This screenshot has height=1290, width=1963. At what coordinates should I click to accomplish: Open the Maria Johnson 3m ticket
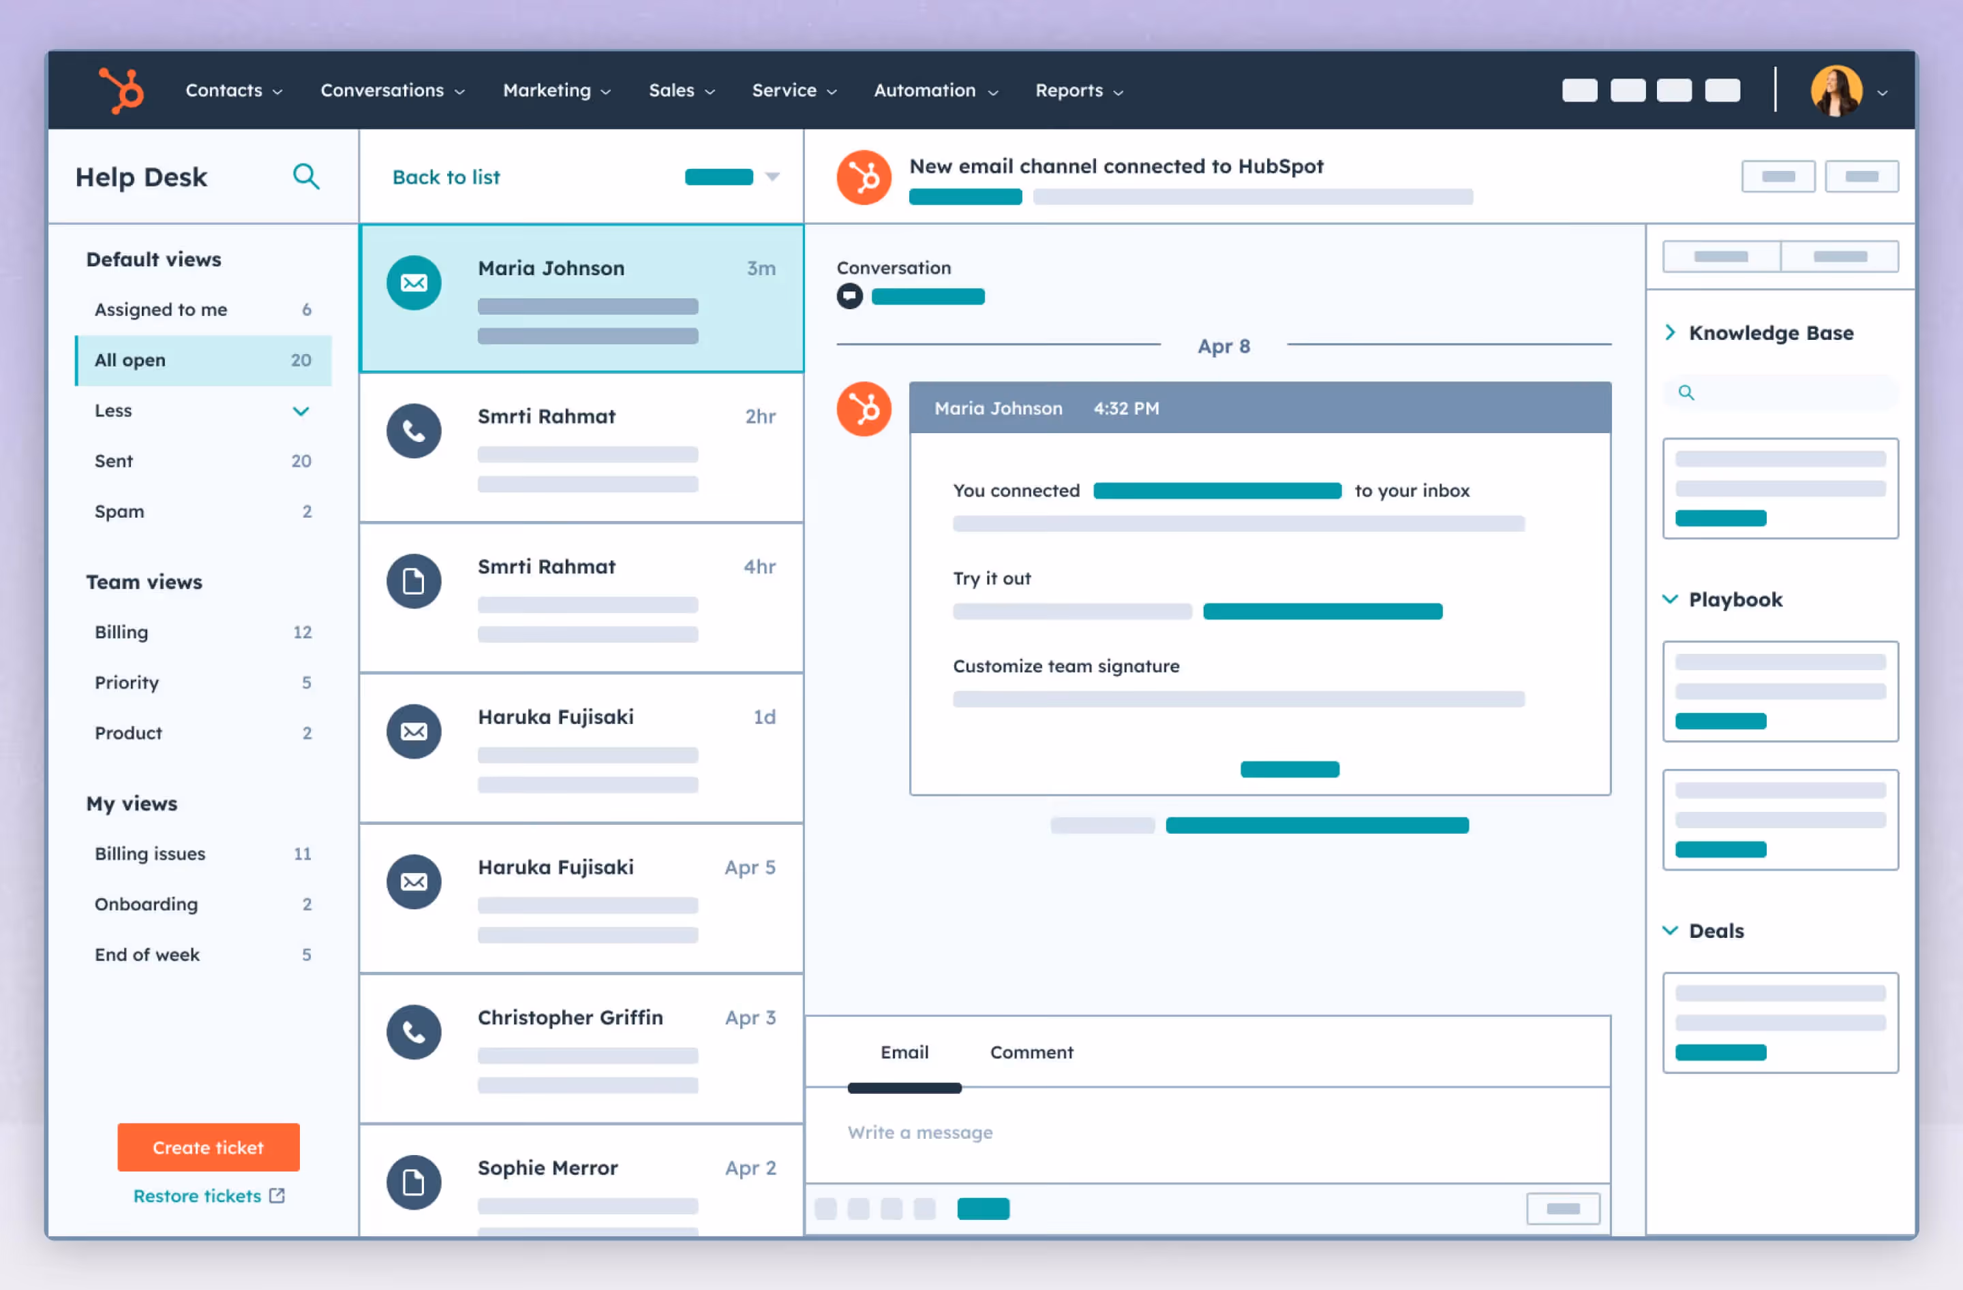pos(582,298)
